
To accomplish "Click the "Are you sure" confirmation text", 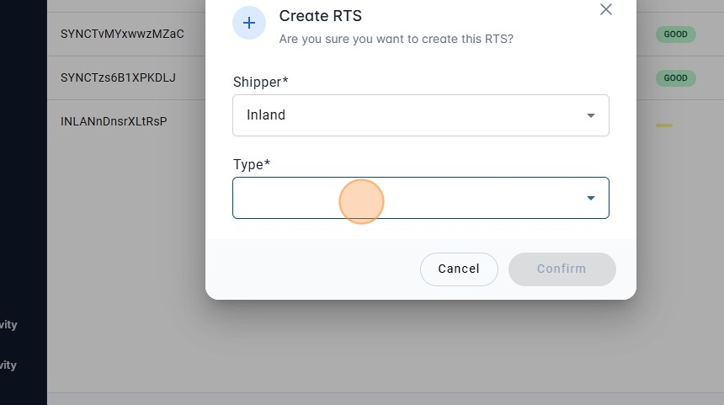I will [396, 39].
